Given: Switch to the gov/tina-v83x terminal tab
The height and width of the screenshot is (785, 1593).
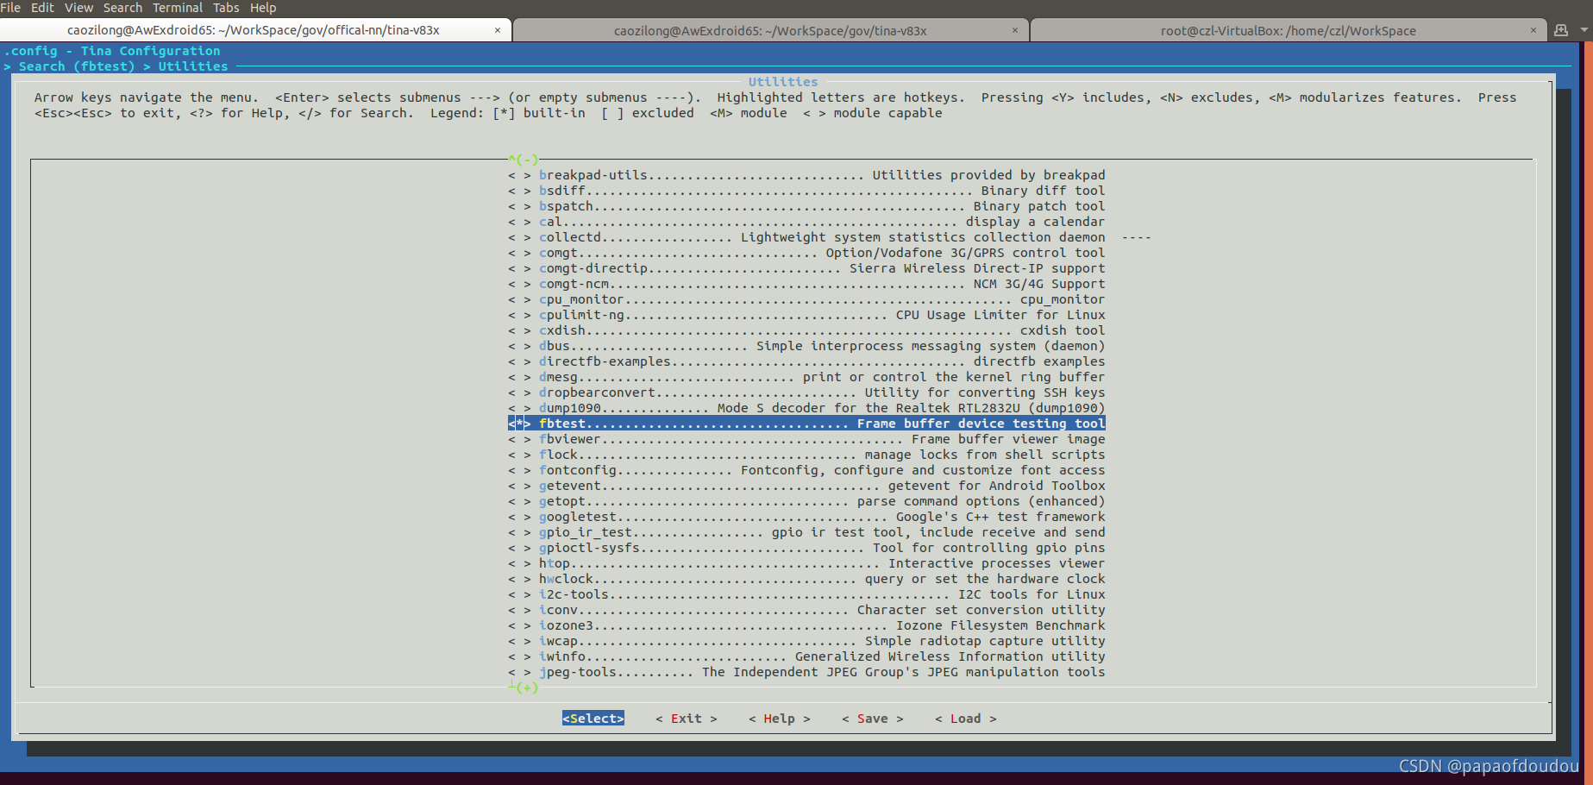Looking at the screenshot, I should coord(770,30).
